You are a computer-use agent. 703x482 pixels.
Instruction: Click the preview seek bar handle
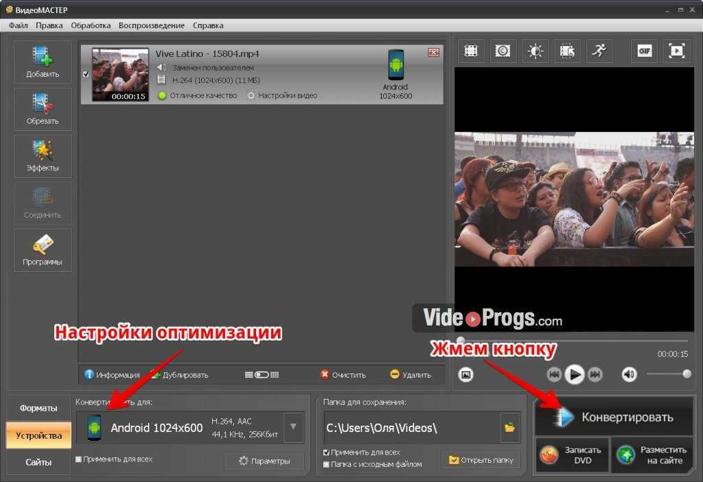point(461,341)
